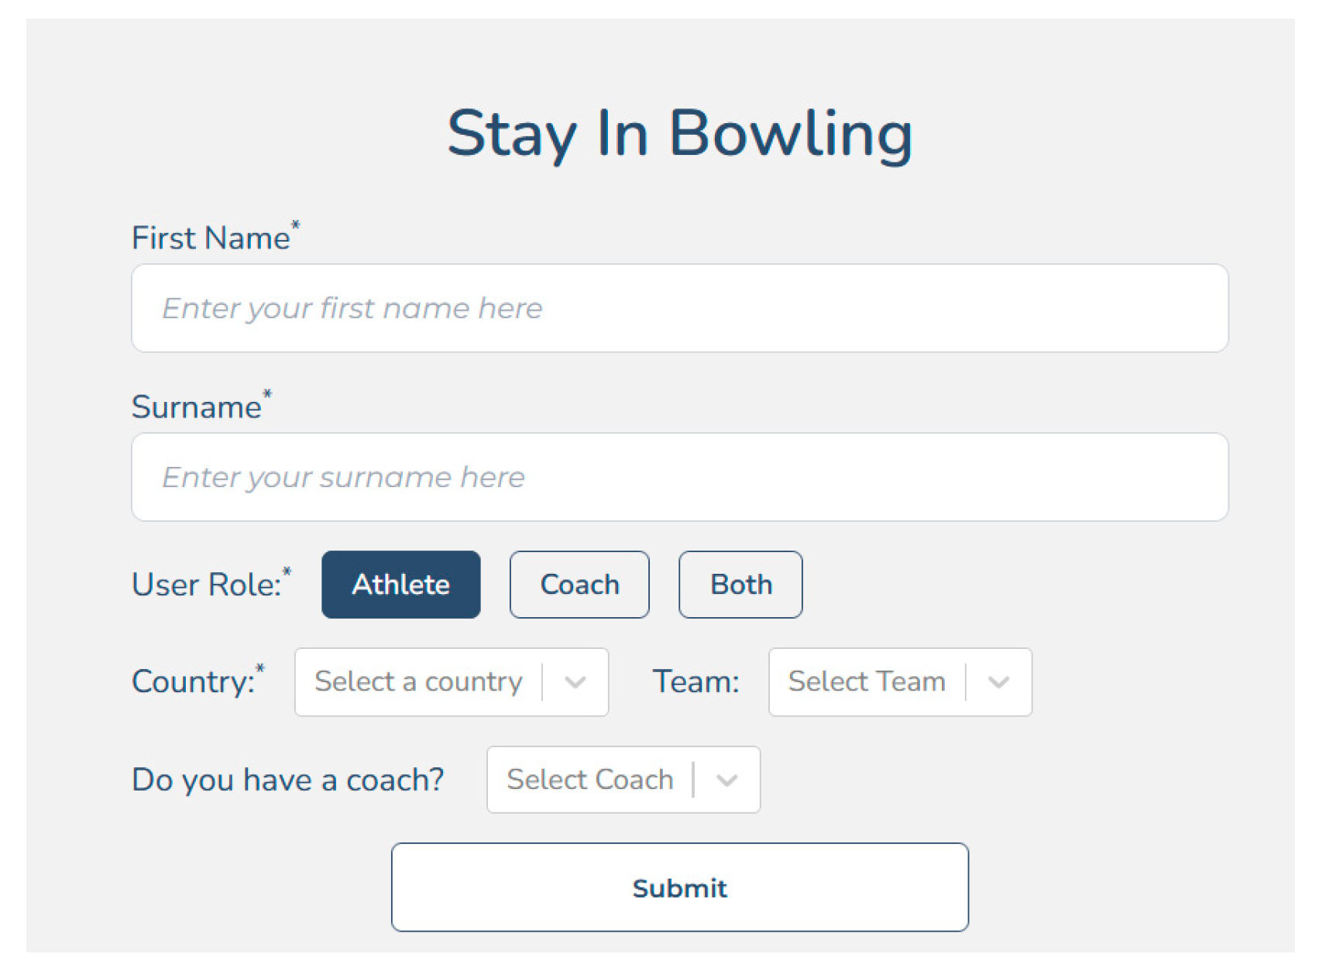Select the Athlete user role
This screenshot has width=1319, height=978.
pyautogui.click(x=400, y=585)
